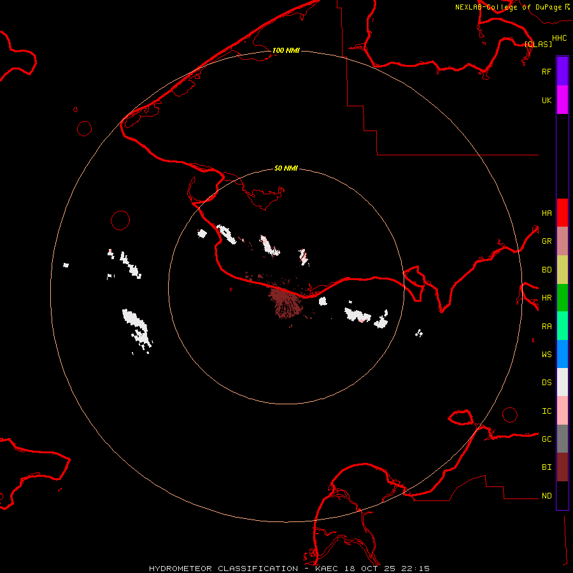Click the ND legend label
Image resolution: width=573 pixels, height=573 pixels.
click(546, 495)
